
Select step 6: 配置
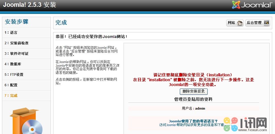coord(11,85)
